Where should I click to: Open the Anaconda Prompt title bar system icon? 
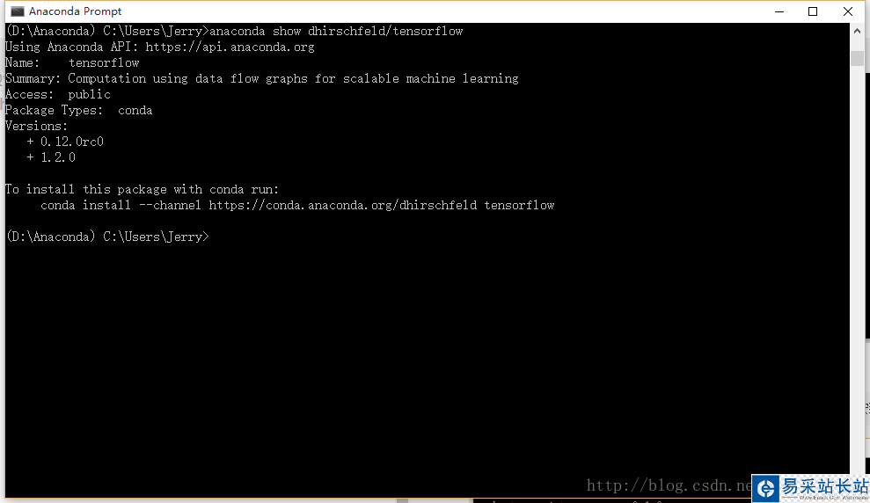(18, 11)
